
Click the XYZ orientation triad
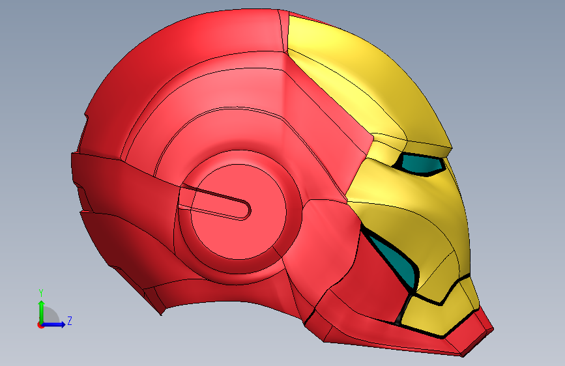coord(55,309)
